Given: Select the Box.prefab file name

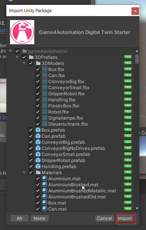Looking at the screenshot, I should tap(53, 130).
